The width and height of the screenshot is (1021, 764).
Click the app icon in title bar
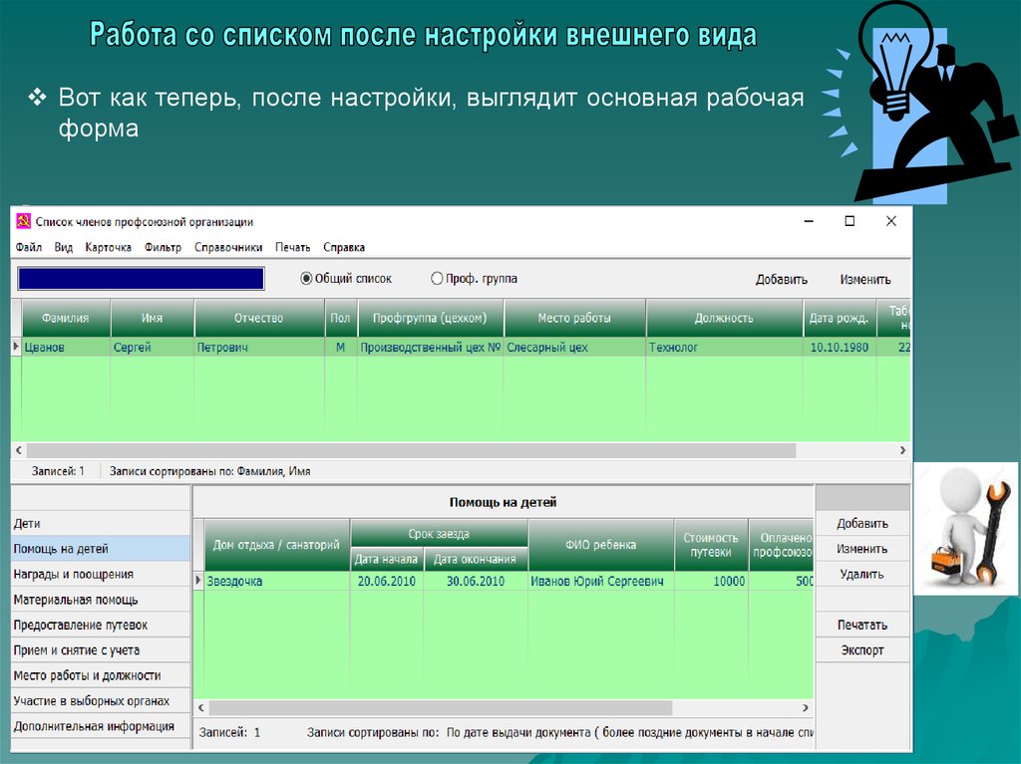coord(22,222)
